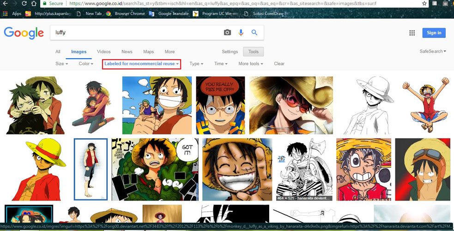
Task: Open the Labeled for noncommercial reuse dropdown
Action: 142,64
